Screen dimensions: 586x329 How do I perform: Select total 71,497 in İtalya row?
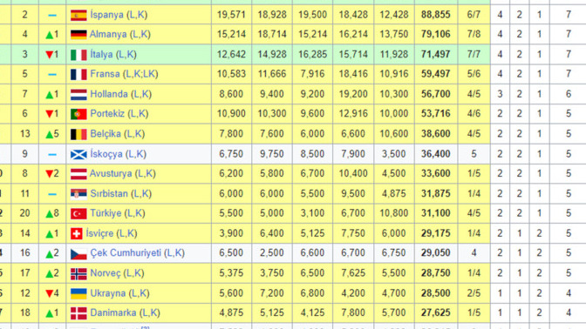pyautogui.click(x=435, y=55)
